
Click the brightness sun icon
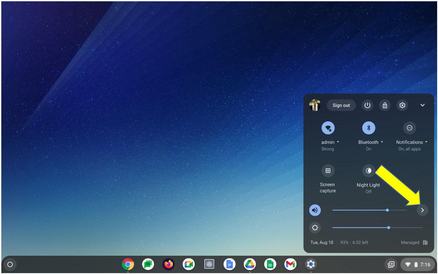pyautogui.click(x=315, y=228)
